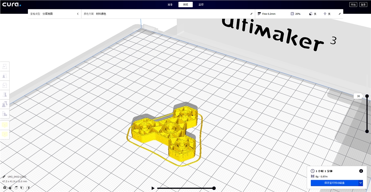Open the Support Blocker tool
Screen dimensions: 371x192
coord(5,114)
